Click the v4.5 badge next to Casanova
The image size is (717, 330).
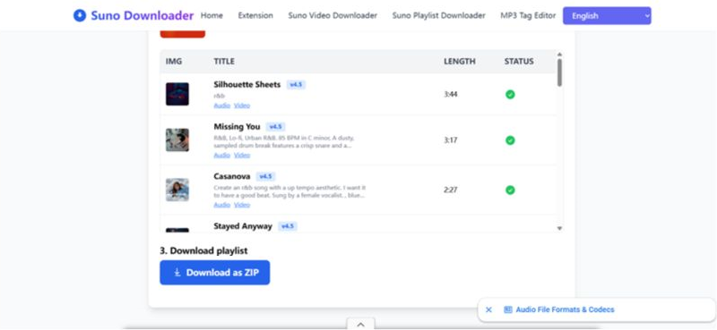pyautogui.click(x=265, y=177)
